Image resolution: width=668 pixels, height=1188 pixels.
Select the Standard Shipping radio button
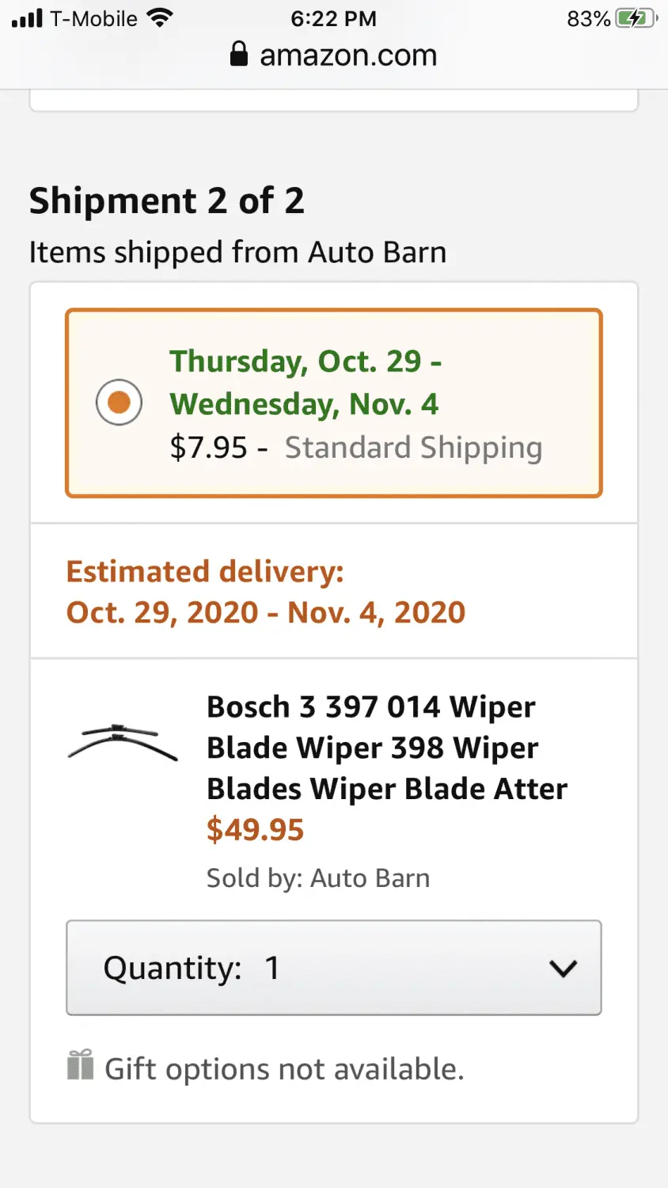[119, 402]
